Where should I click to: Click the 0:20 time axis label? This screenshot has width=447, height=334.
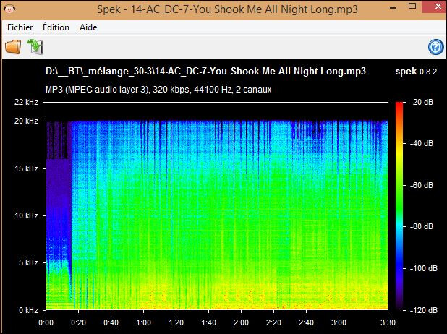pyautogui.click(x=78, y=322)
